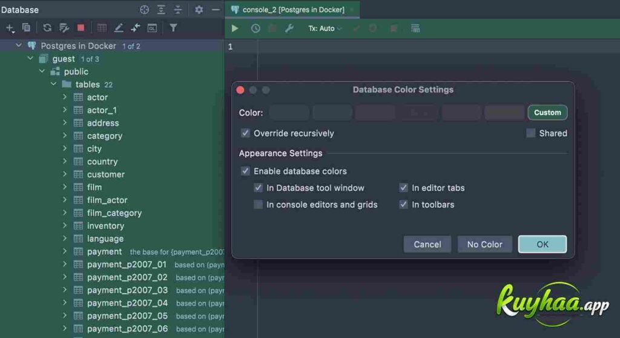This screenshot has height=338, width=620.
Task: Click the Filter funnel icon
Action: (x=173, y=28)
